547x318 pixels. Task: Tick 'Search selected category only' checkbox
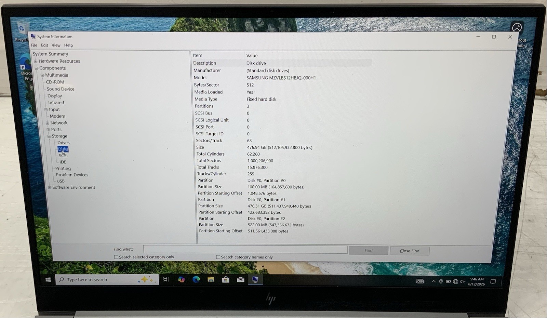[116, 257]
